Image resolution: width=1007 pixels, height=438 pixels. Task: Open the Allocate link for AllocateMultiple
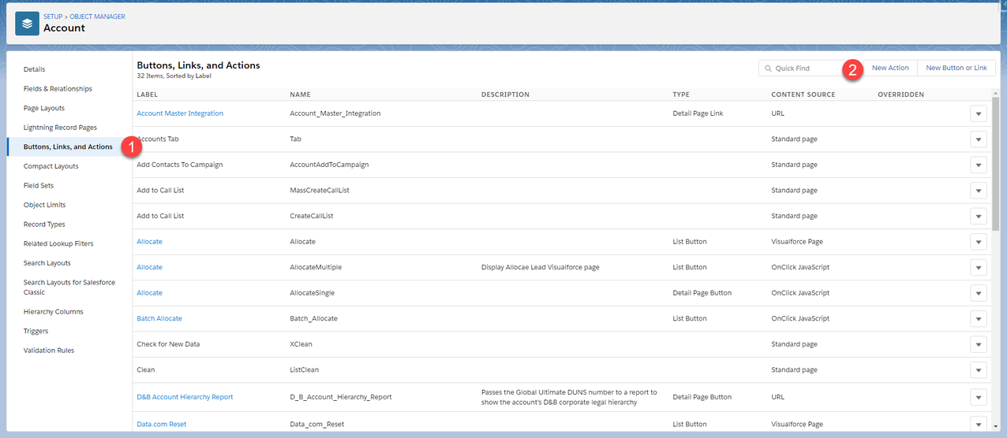tap(149, 267)
